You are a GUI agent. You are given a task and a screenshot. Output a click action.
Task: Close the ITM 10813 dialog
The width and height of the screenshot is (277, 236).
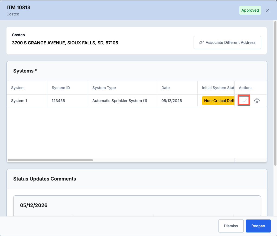click(268, 10)
